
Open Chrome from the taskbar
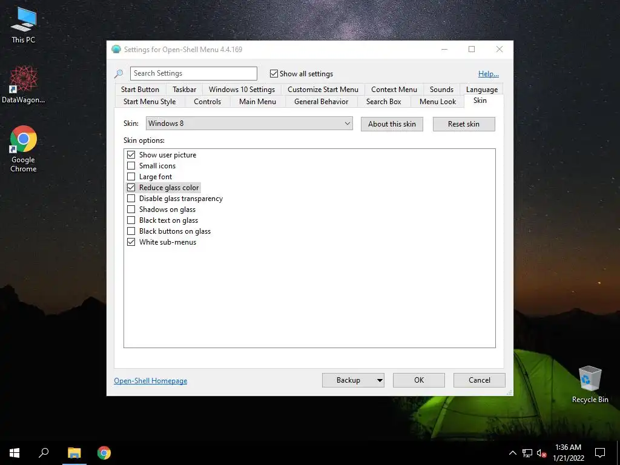104,453
